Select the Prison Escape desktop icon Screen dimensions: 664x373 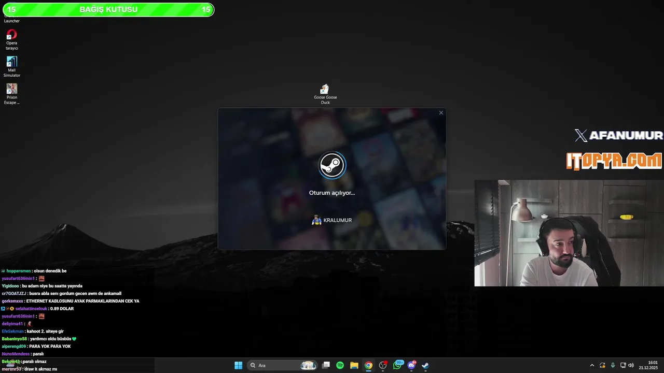12,94
